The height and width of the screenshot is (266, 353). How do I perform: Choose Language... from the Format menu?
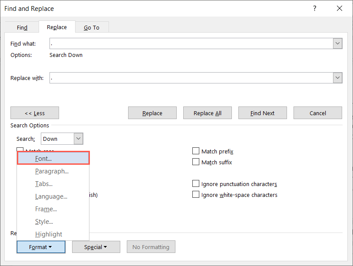pos(53,196)
